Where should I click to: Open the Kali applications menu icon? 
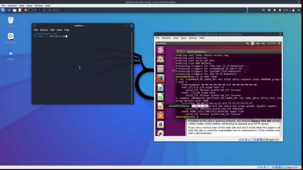(x=3, y=10)
